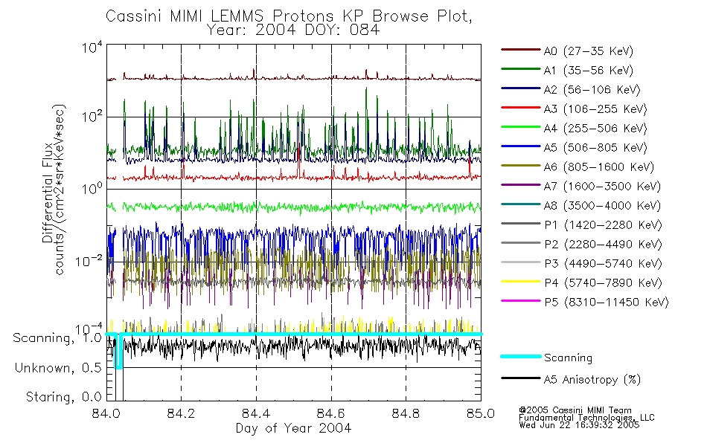
Task: Click the Differential Flux y-axis label
Action: pos(48,193)
